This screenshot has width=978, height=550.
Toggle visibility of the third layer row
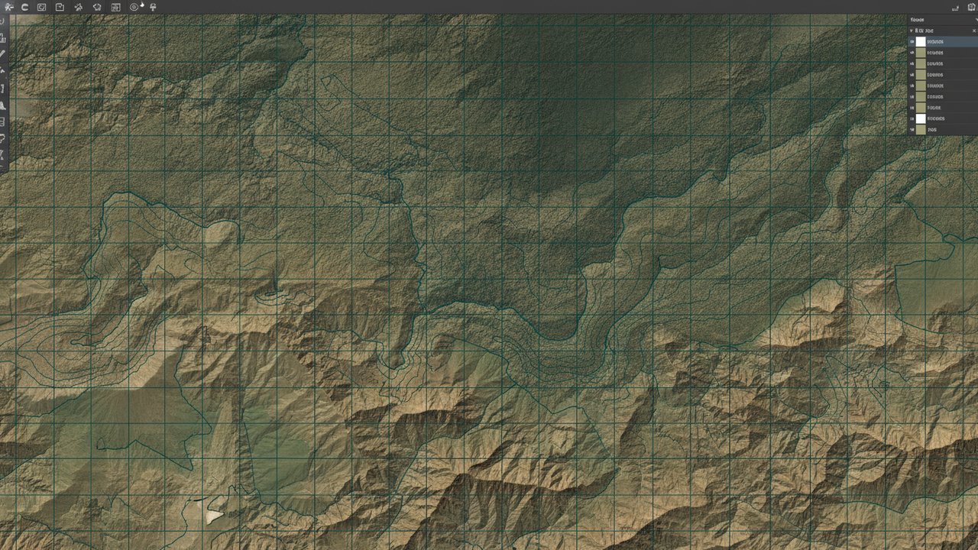(912, 63)
